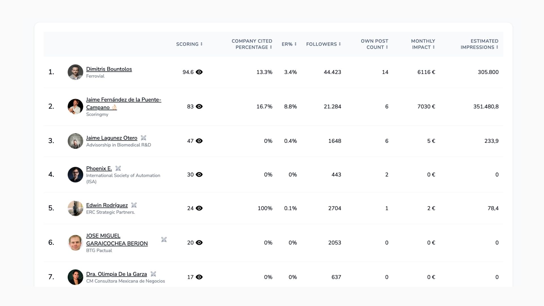Click International Society of Automation text
The height and width of the screenshot is (306, 544).
point(123,178)
